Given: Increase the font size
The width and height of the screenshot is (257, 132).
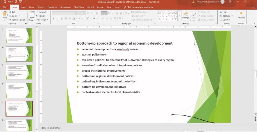Looking at the screenshot, I should tap(88, 13).
